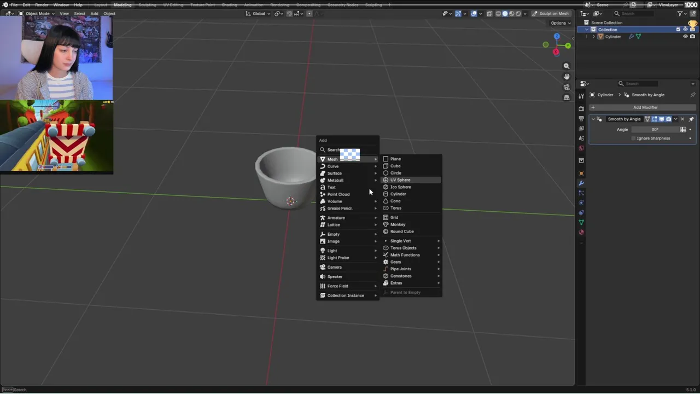The image size is (700, 394).
Task: Select Cube in the Mesh submenu
Action: (x=411, y=166)
